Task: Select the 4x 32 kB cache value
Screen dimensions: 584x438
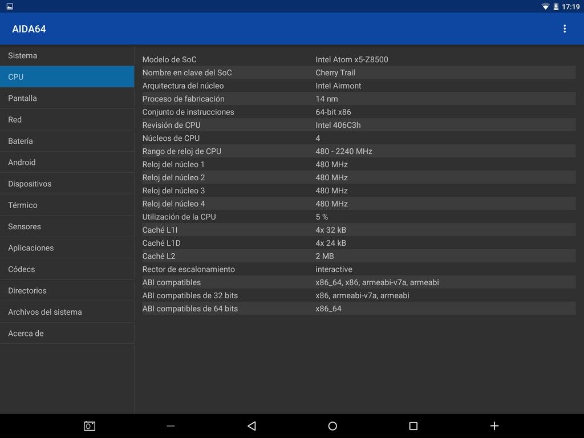Action: (331, 230)
